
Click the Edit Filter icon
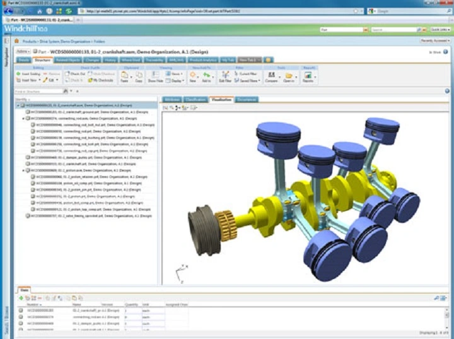coord(224,77)
